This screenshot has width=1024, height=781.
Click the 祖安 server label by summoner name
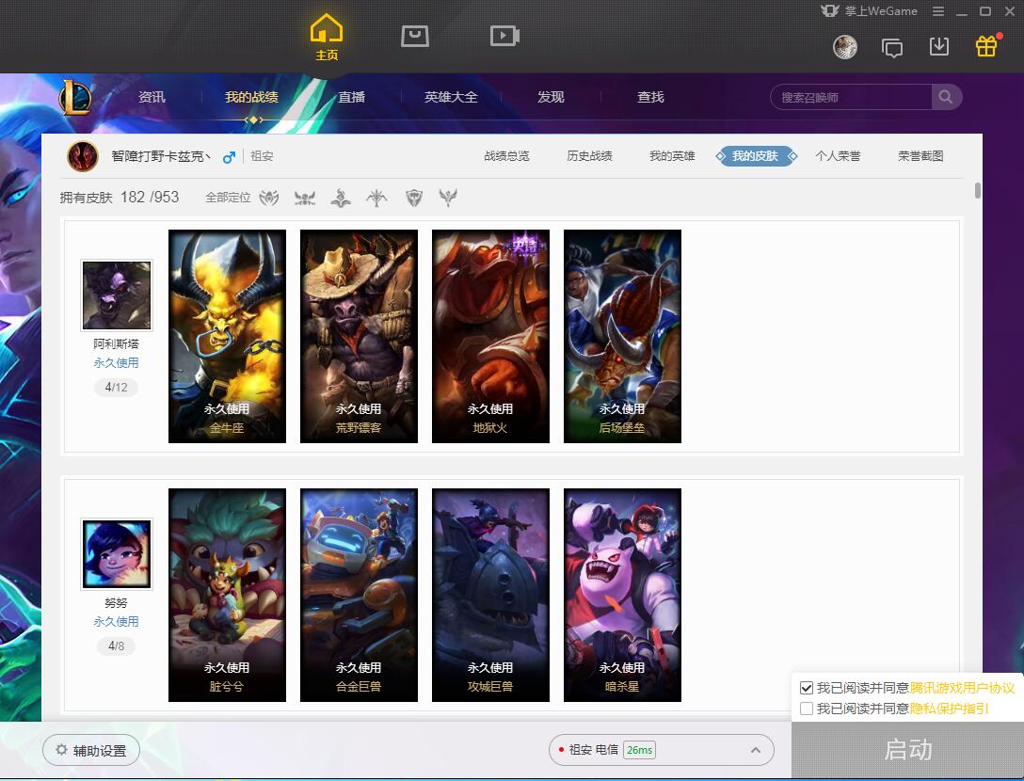pos(262,156)
